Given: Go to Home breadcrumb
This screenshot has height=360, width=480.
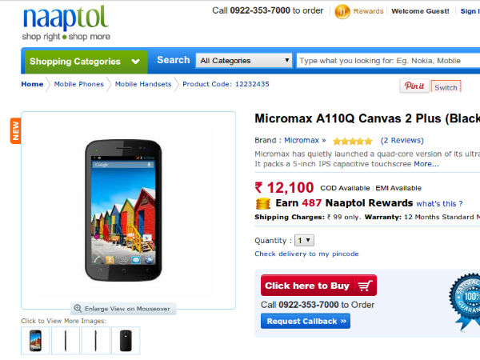Looking at the screenshot, I should click(x=32, y=84).
